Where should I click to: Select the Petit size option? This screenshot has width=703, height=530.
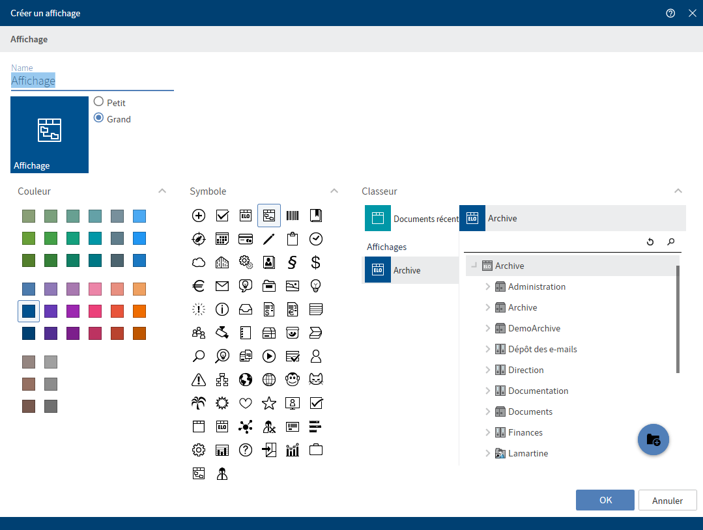[99, 102]
